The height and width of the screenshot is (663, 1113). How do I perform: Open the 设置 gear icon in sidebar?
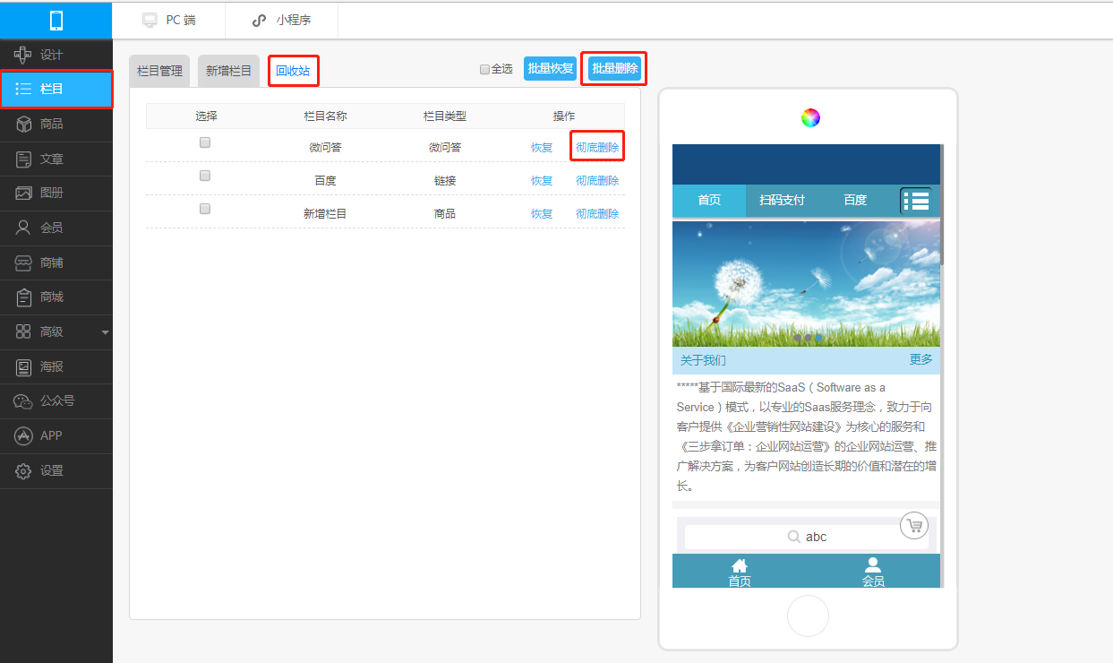23,470
